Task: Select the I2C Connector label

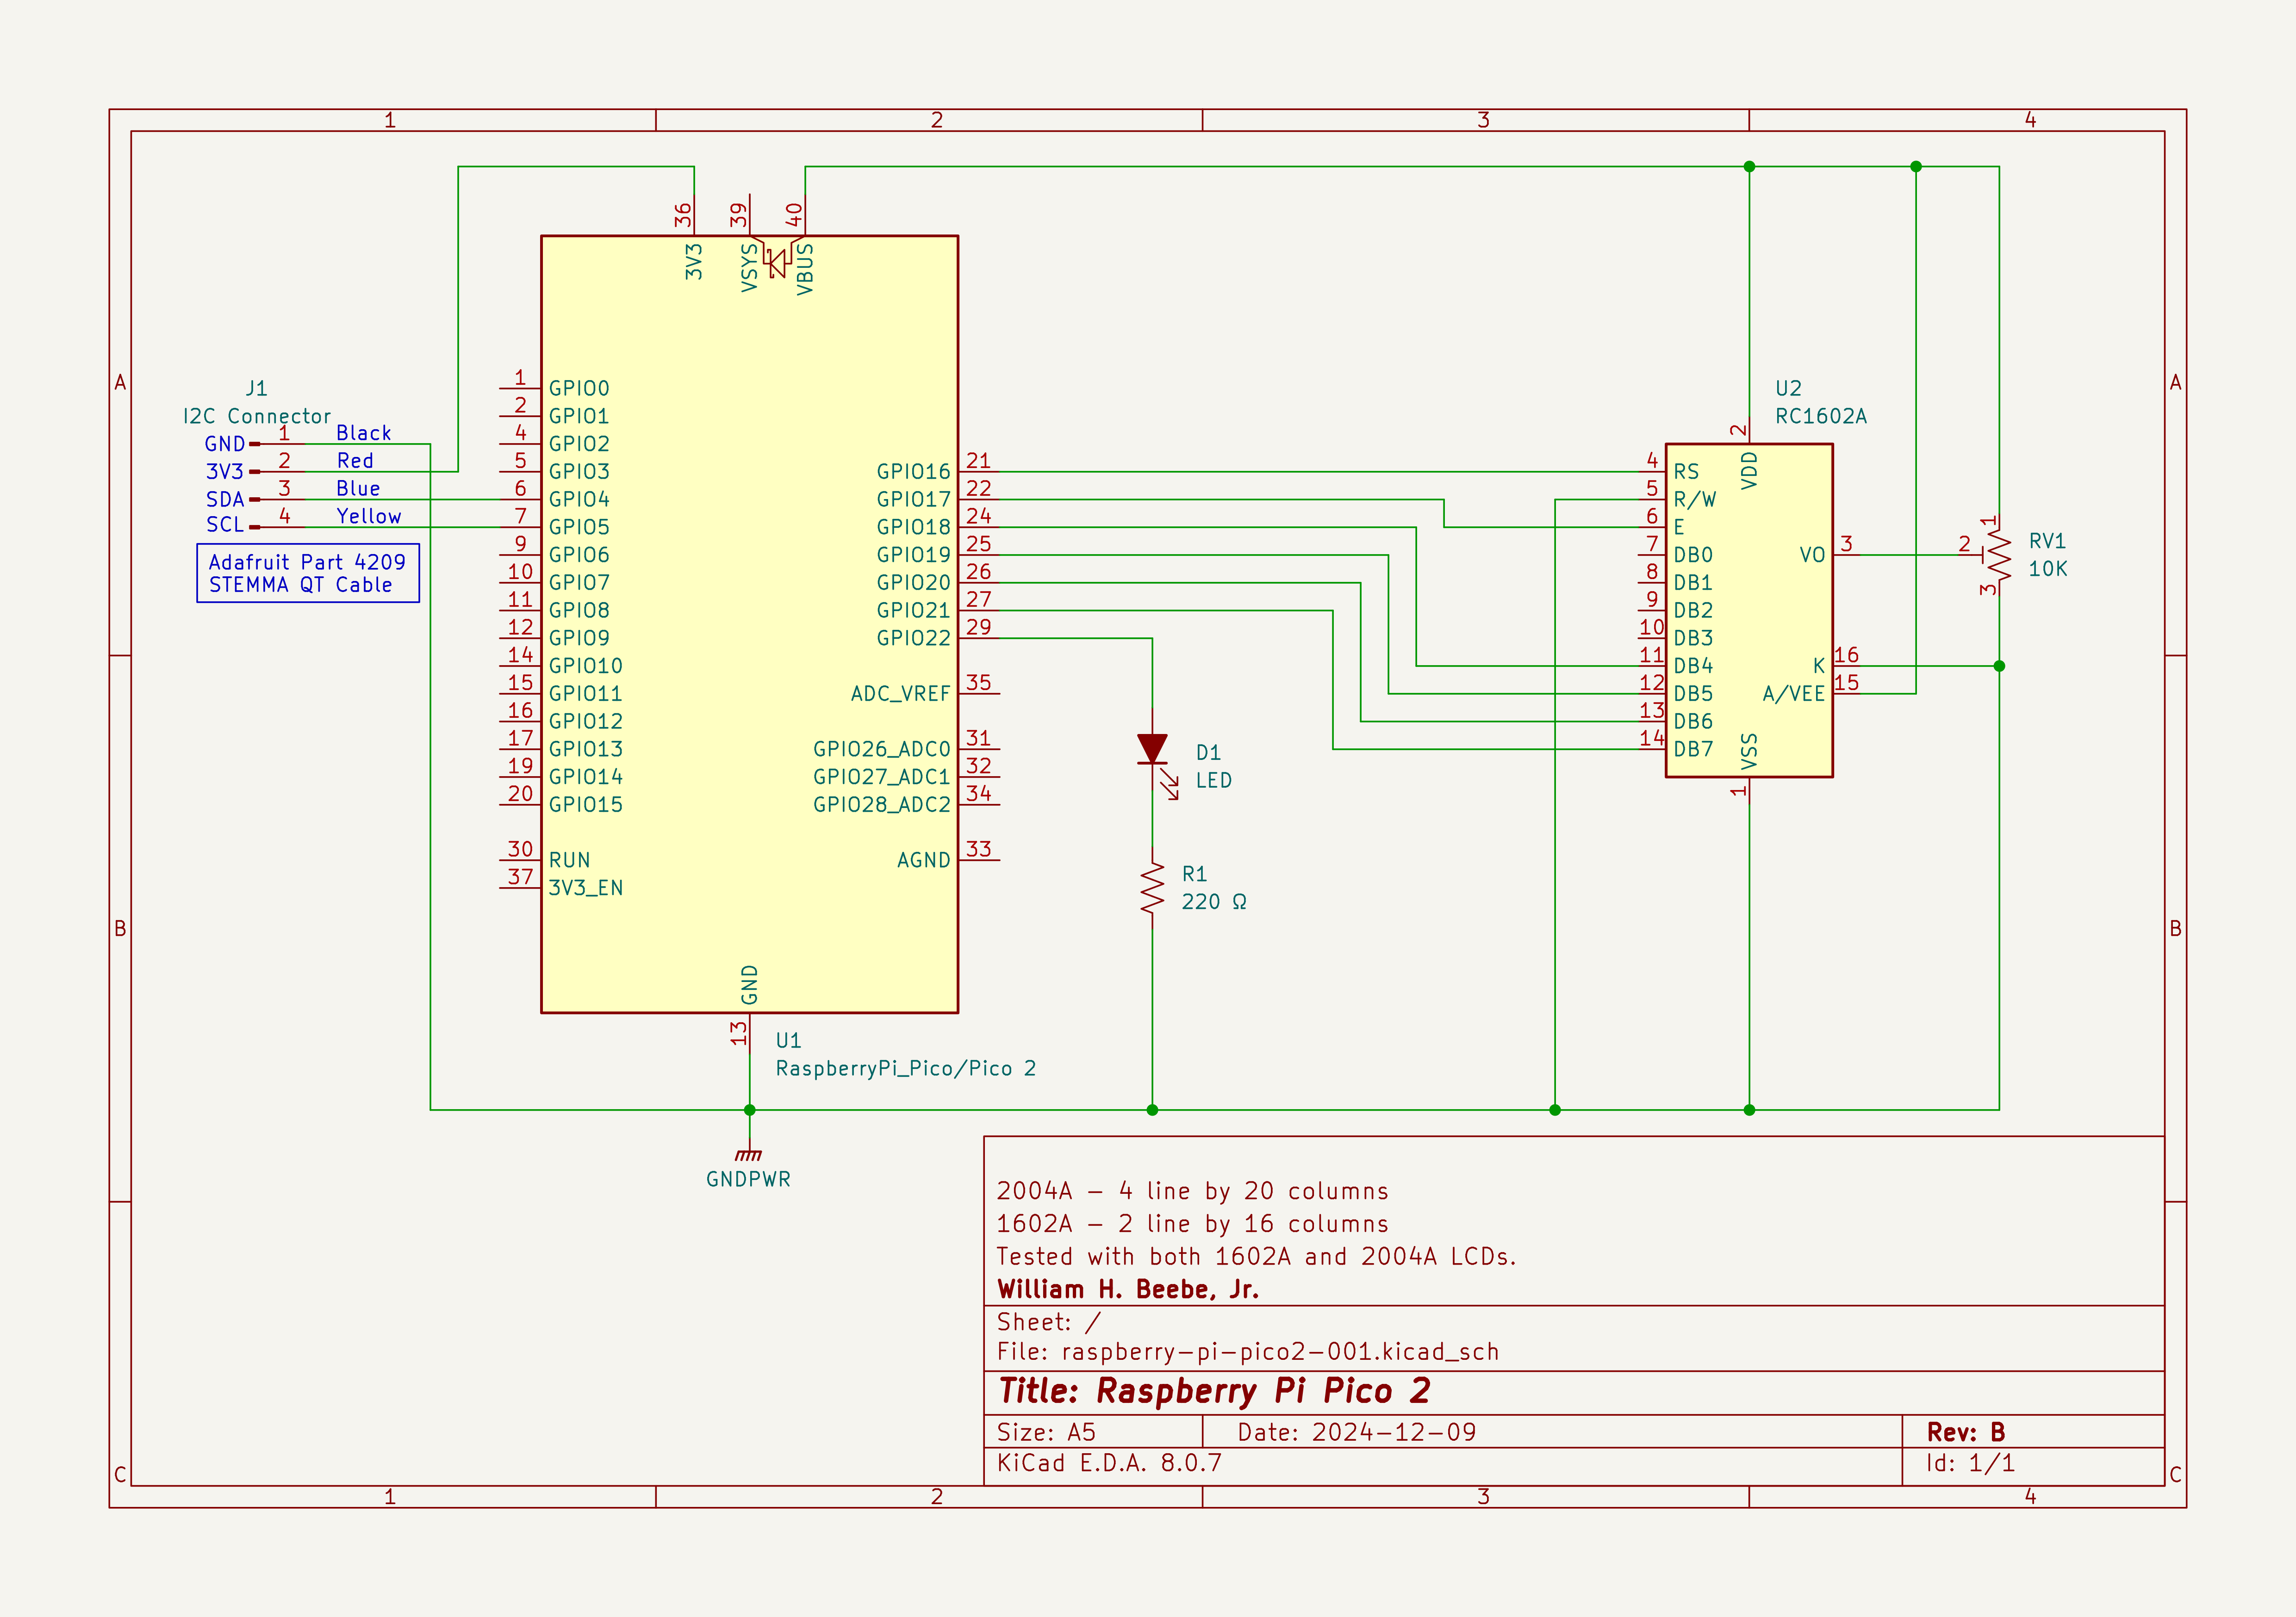Action: (256, 416)
